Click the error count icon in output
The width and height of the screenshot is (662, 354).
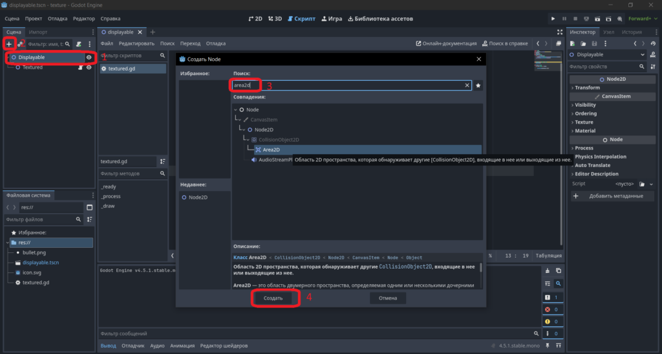[x=548, y=309]
